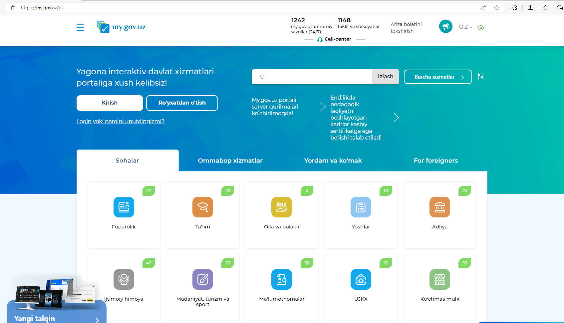Screen dimensions: 564x323
Task: Open the Yoshlar clipboard icon
Action: [361, 207]
